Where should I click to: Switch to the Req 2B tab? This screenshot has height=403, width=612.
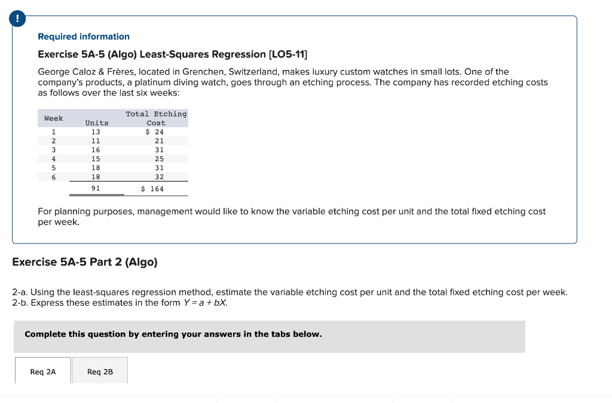tap(100, 371)
